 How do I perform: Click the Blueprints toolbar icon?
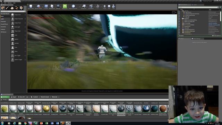84,7
